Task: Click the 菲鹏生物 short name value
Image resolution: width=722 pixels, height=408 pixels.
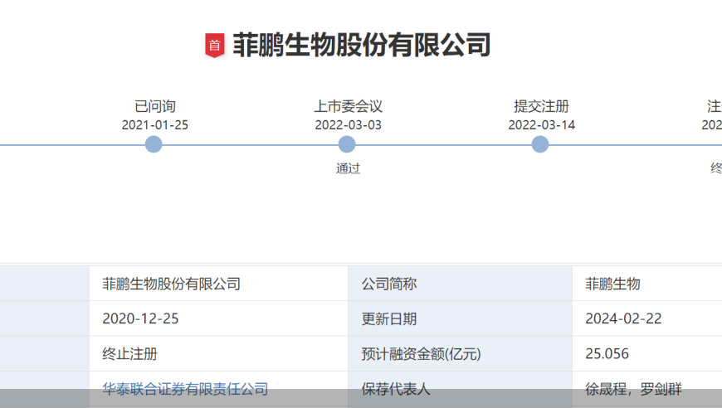Action: click(612, 284)
